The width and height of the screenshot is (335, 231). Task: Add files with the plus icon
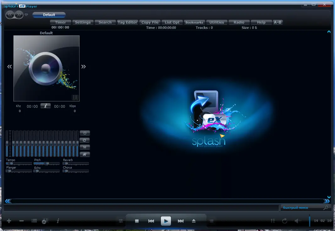tap(9, 221)
